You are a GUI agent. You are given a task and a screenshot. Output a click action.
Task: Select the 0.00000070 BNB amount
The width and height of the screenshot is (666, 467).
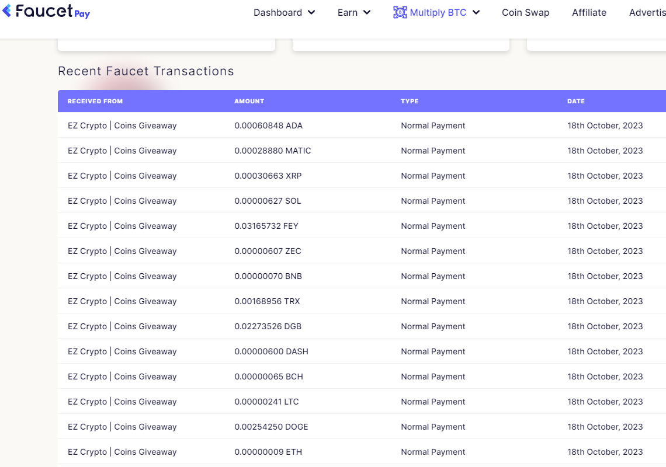pyautogui.click(x=268, y=276)
